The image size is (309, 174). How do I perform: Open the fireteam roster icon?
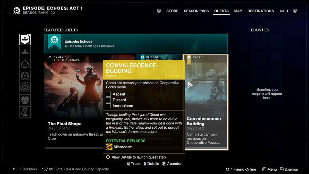[284, 11]
